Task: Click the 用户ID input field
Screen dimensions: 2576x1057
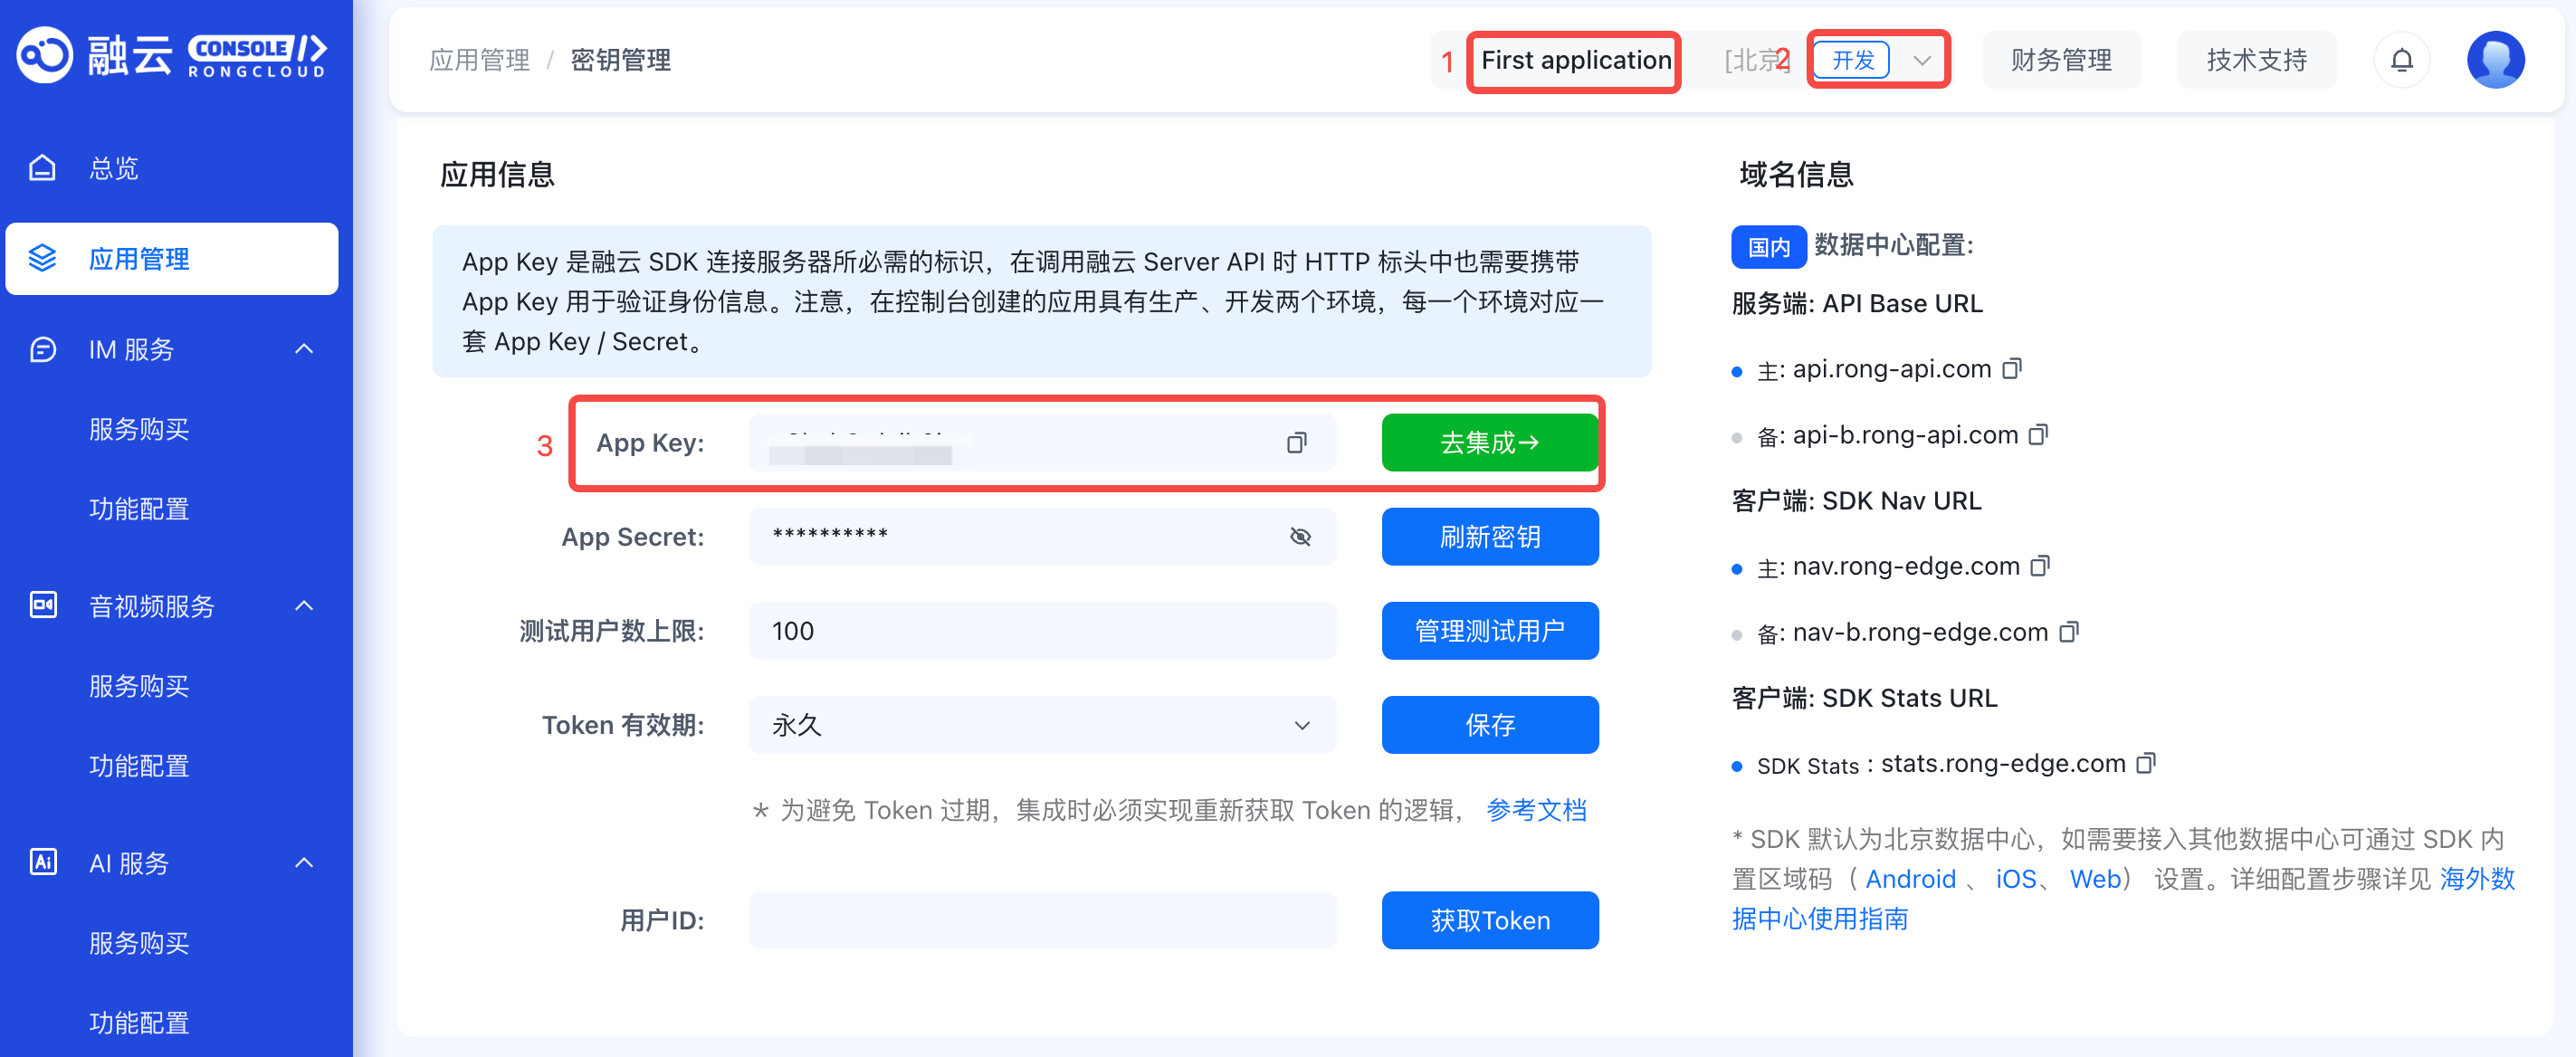Action: 1041,920
